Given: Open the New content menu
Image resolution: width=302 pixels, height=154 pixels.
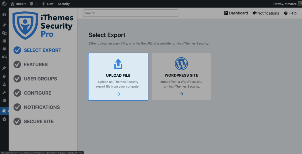Looking at the screenshot, I should tap(47, 4).
